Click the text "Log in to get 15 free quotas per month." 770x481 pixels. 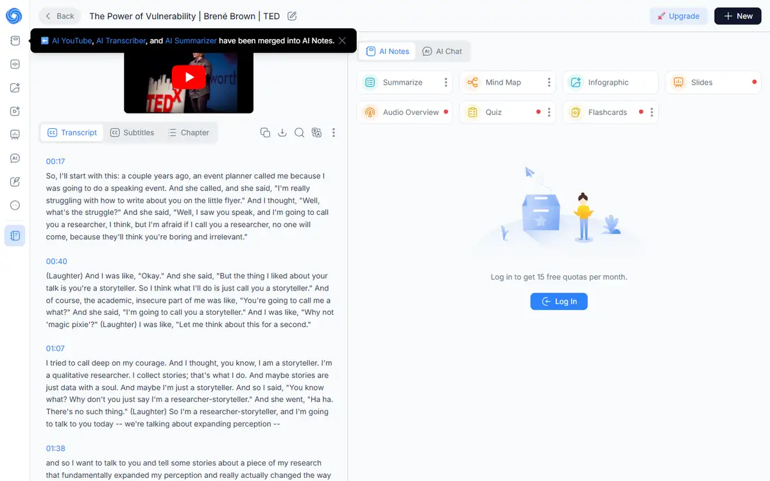click(x=559, y=277)
